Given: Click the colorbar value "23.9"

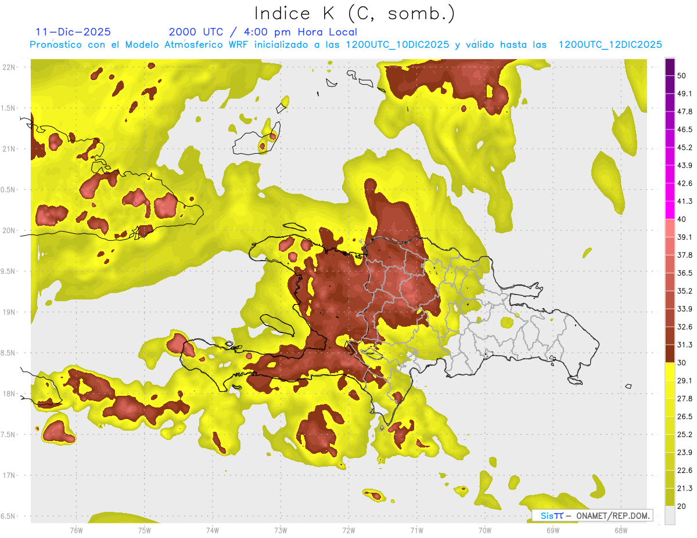Looking at the screenshot, I should [x=685, y=453].
